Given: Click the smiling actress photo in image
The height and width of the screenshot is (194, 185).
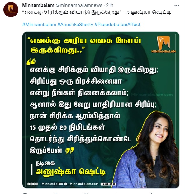Looking at the screenshot, I should (148, 150).
